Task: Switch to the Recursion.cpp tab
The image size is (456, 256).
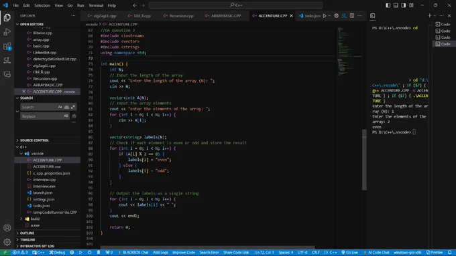Action: [x=182, y=15]
